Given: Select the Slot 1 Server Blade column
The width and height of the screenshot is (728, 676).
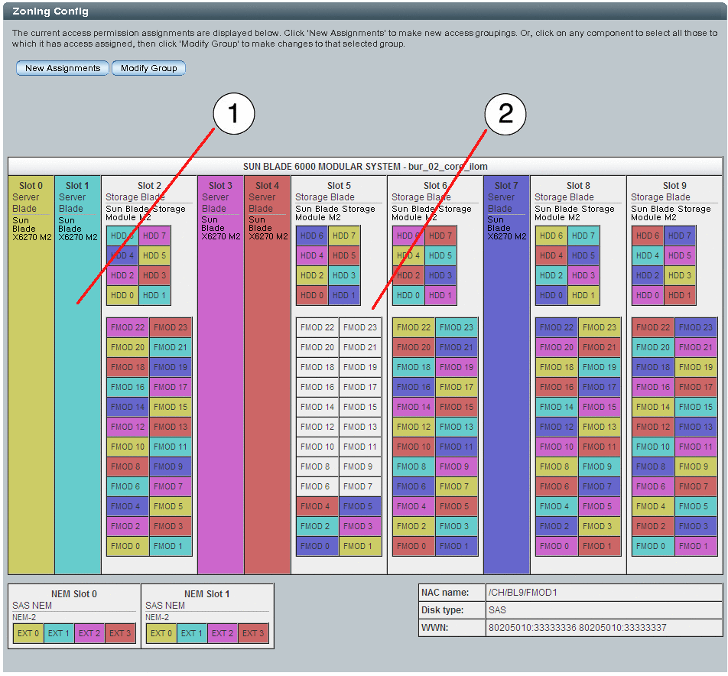Looking at the screenshot, I should tap(77, 375).
